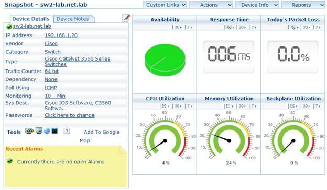Viewport: 327px width, 190px height.
Task: Click the Traffic Counter 64 bit link
Action: click(x=51, y=71)
